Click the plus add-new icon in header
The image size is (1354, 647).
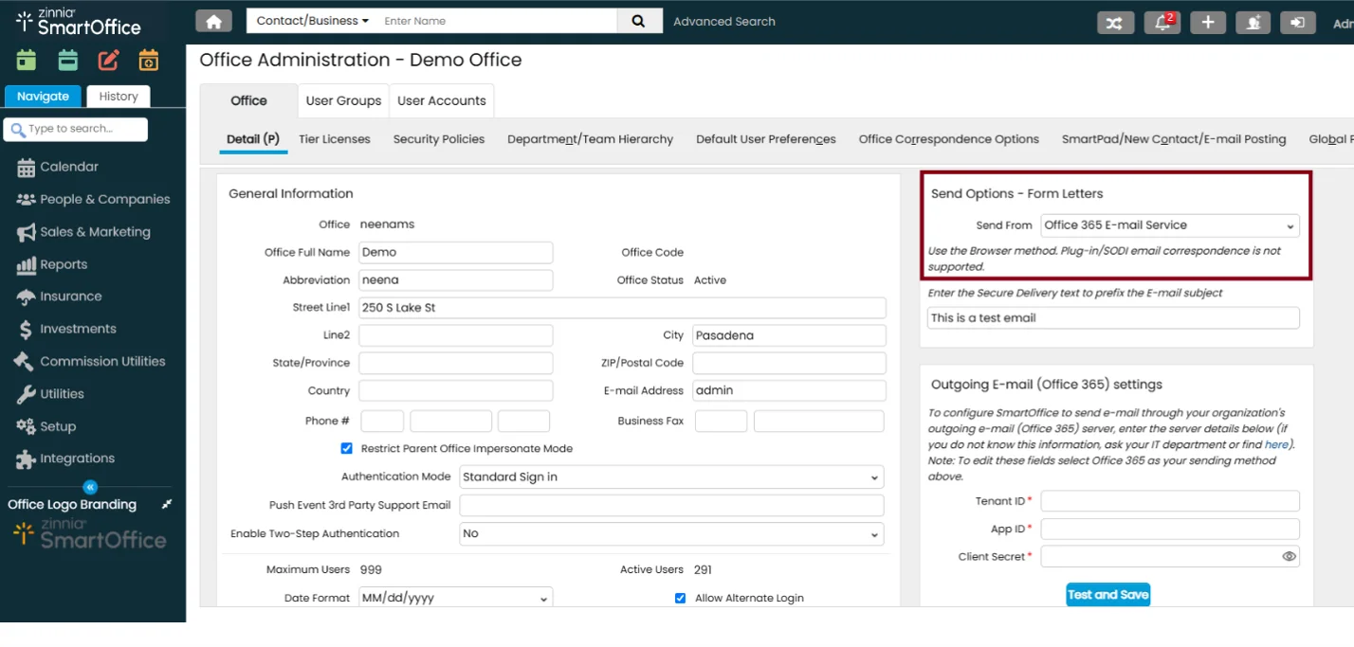click(x=1207, y=23)
